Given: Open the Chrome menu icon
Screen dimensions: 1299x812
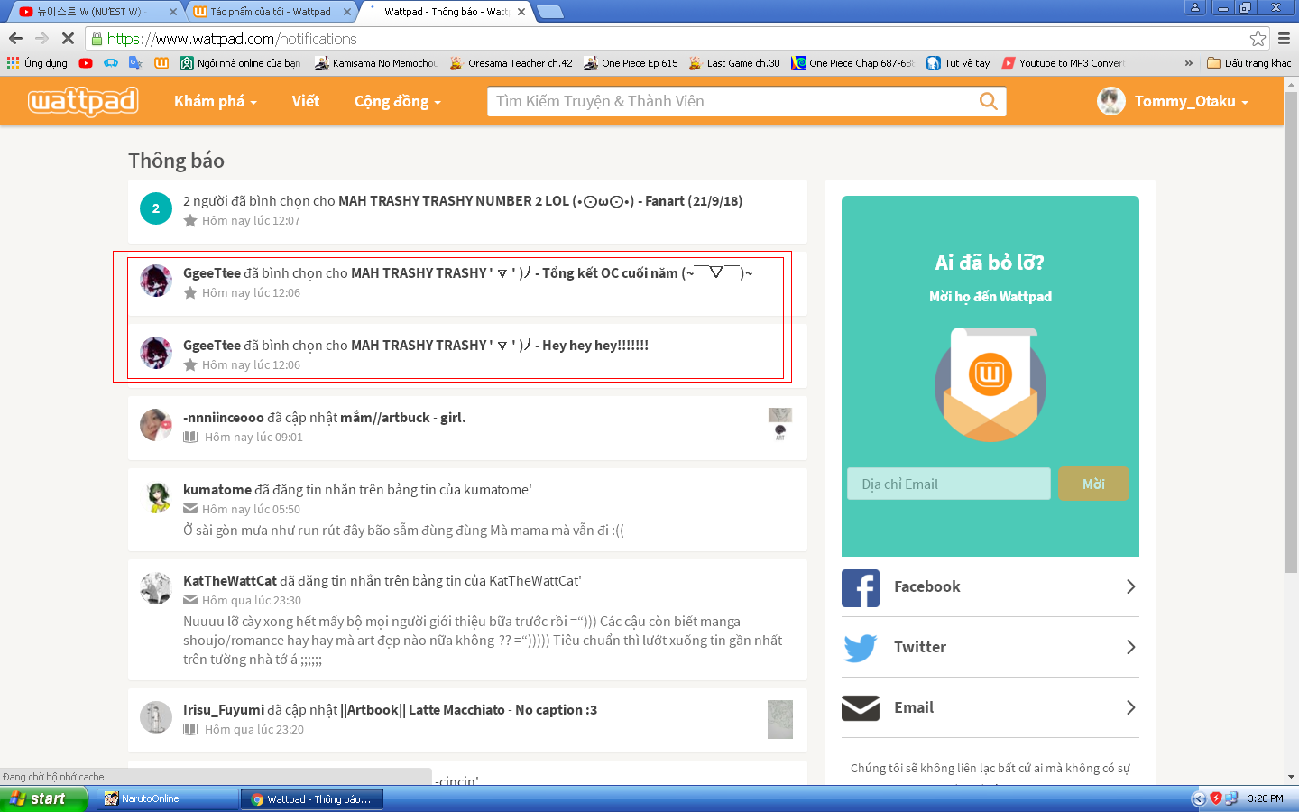Looking at the screenshot, I should click(x=1284, y=39).
